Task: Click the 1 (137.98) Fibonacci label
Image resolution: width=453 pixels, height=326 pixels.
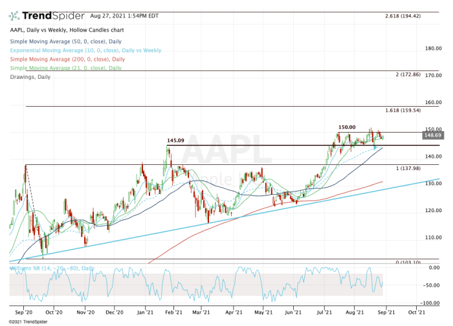Action: (408, 168)
